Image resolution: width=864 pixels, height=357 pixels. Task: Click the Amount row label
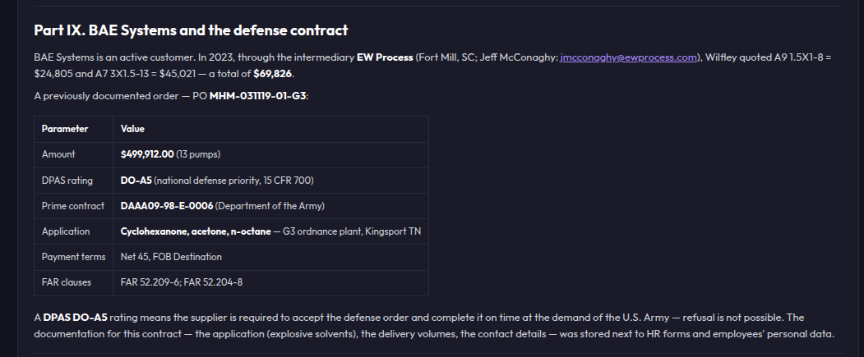pos(73,154)
